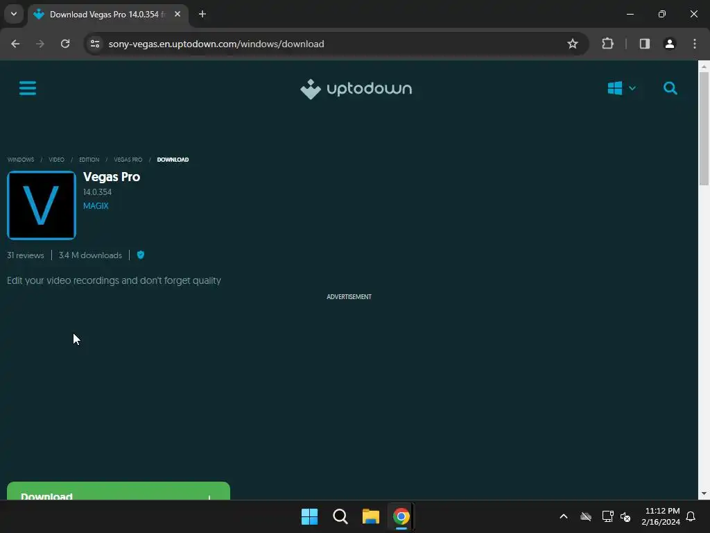Click the green Download button

coord(118,491)
